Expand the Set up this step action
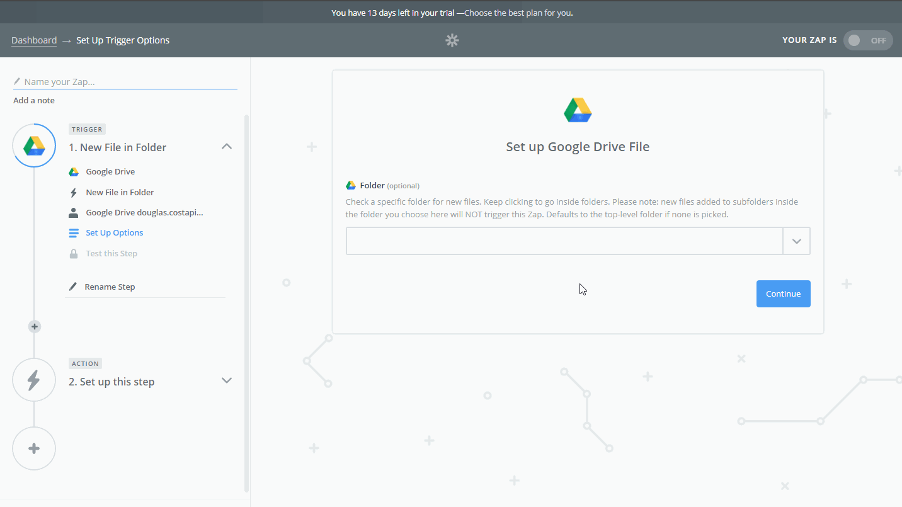The width and height of the screenshot is (902, 507). pyautogui.click(x=227, y=380)
